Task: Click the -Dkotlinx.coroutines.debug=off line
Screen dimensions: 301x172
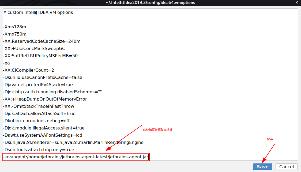Action: (36, 121)
